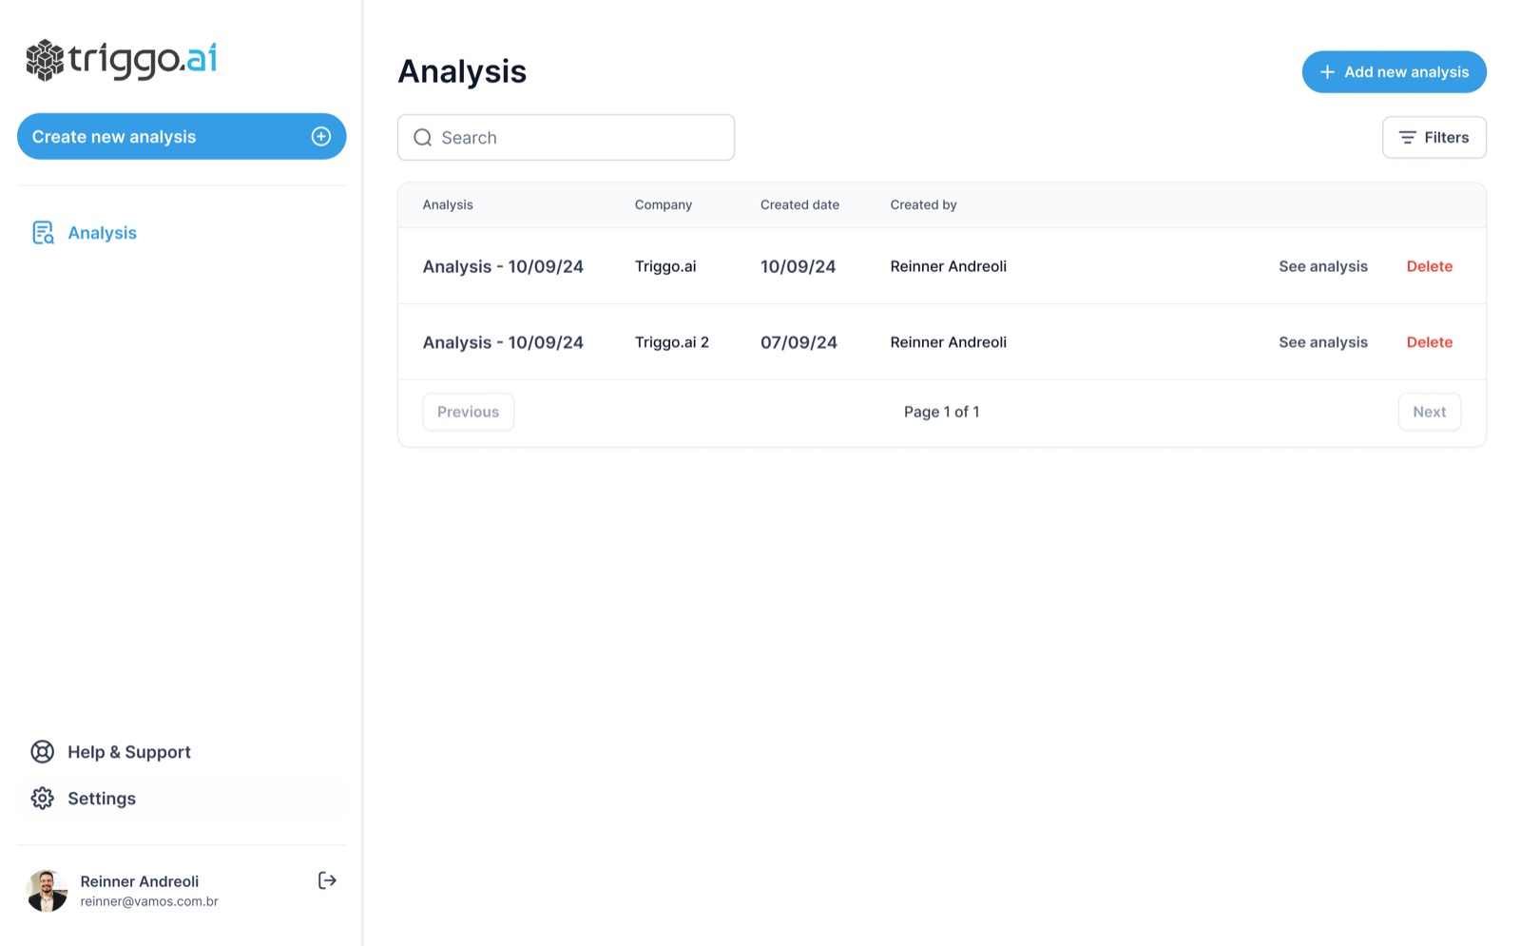Image resolution: width=1521 pixels, height=946 pixels.
Task: Select the analysis title in the Triggo.ai 2 row
Action: [x=503, y=343]
